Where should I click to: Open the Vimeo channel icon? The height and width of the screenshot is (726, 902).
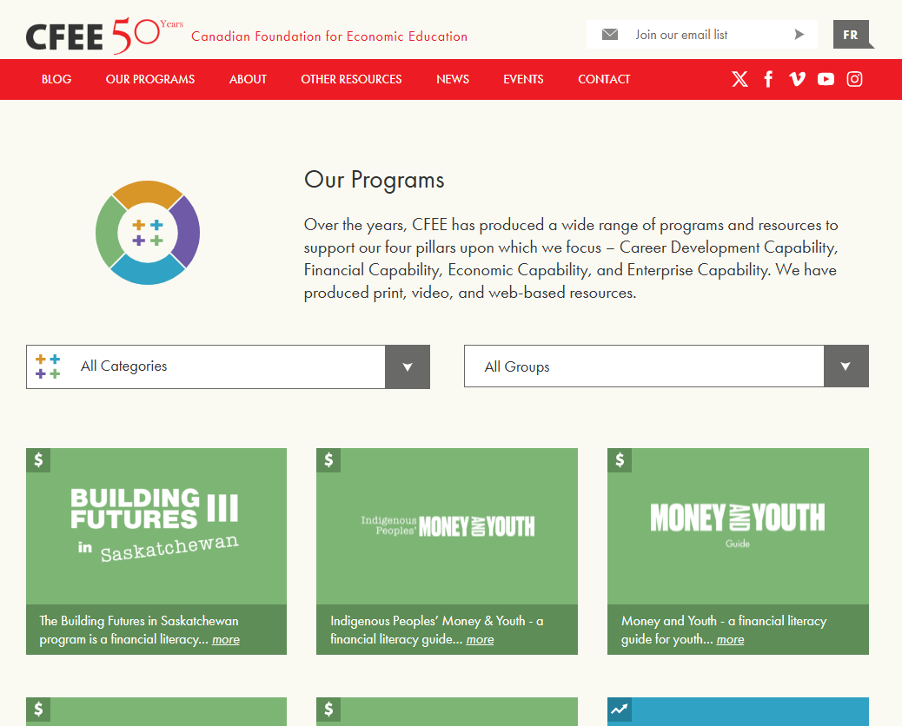pyautogui.click(x=798, y=79)
